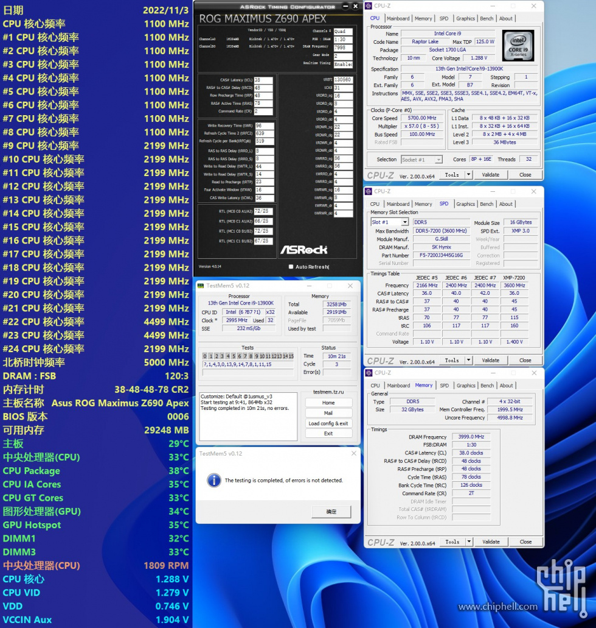Close the ASRock Timing Configurator window
Screen dimensions: 596x628
[x=355, y=6]
